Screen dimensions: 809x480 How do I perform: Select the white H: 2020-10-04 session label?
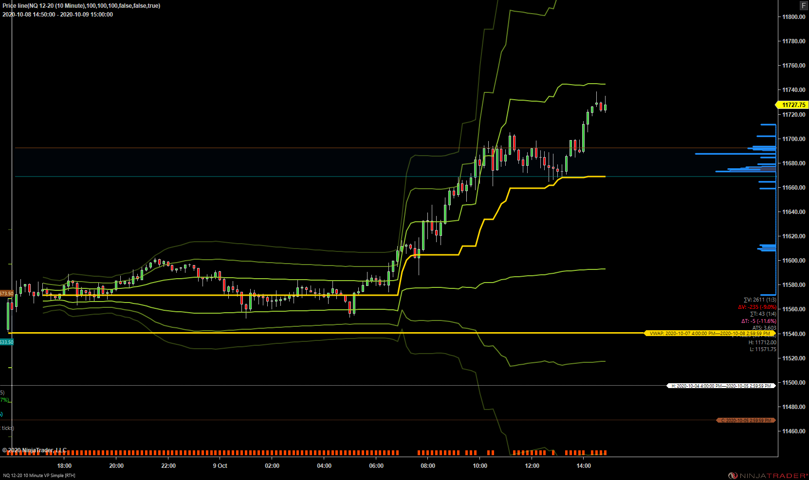point(721,386)
